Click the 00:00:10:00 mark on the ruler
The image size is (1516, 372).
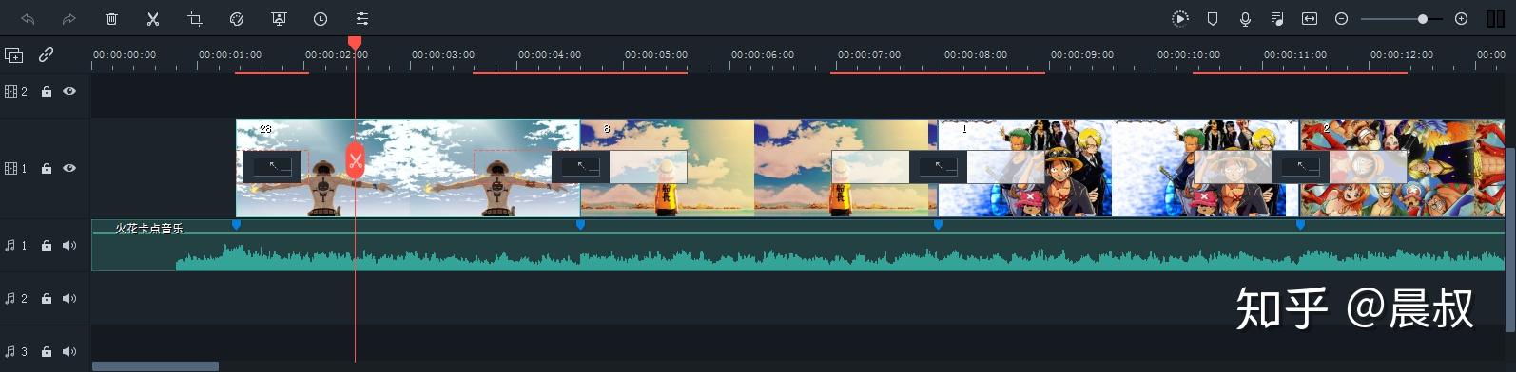tap(1189, 55)
